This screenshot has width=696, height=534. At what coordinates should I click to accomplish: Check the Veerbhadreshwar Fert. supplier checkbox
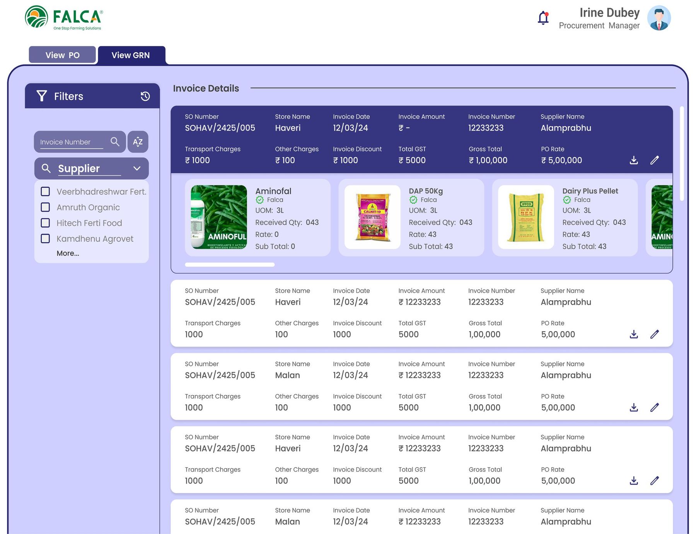coord(45,192)
